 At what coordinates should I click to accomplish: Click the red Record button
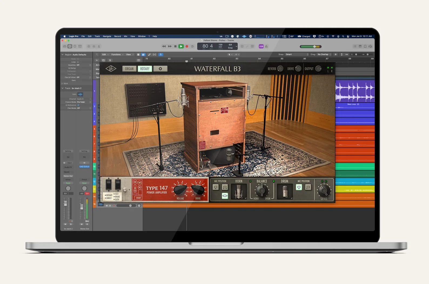click(187, 46)
